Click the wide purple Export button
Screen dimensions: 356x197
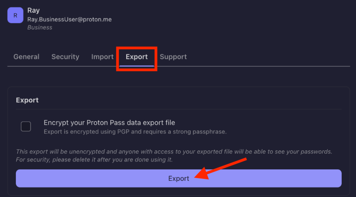pyautogui.click(x=179, y=179)
